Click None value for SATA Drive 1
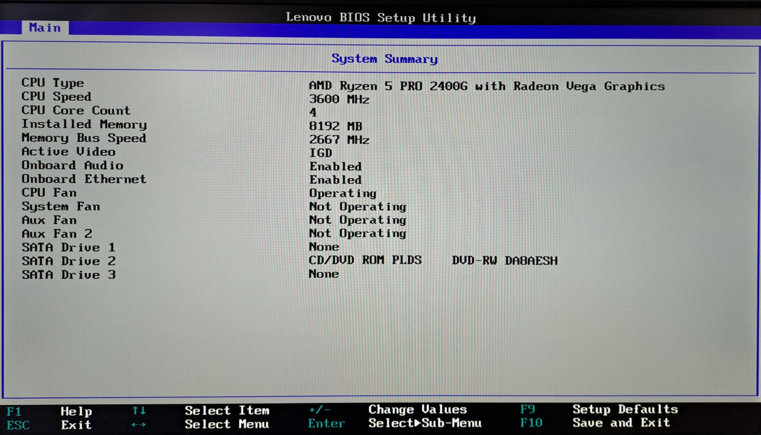The image size is (761, 435). pyautogui.click(x=324, y=247)
